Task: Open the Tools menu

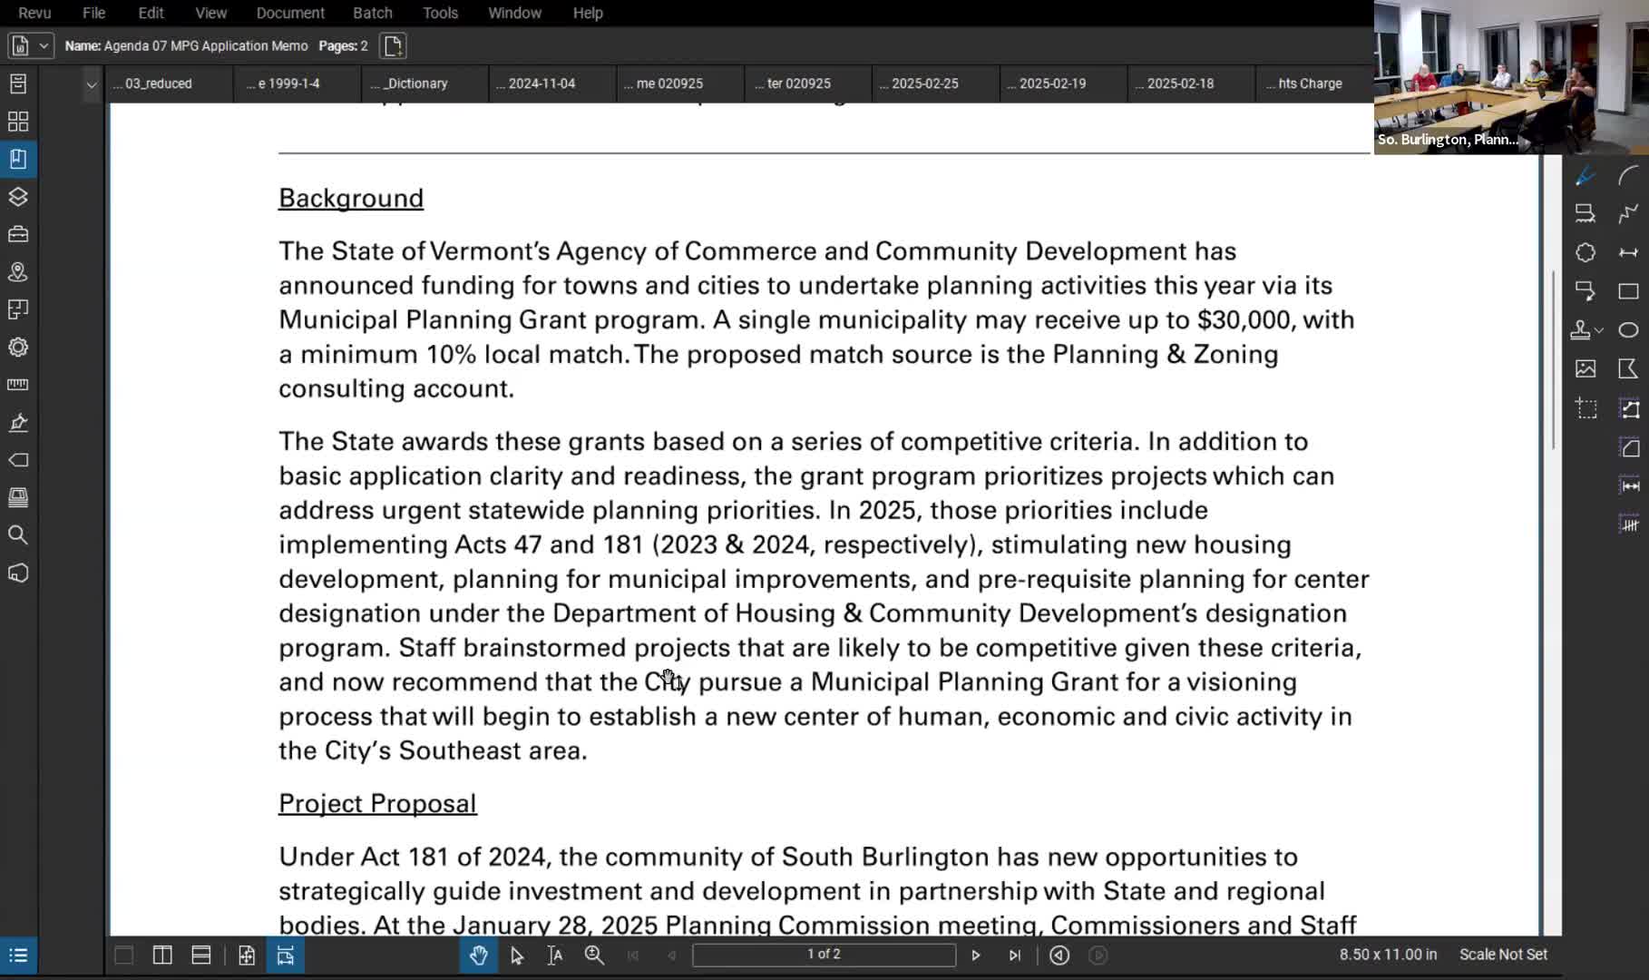Action: (440, 13)
